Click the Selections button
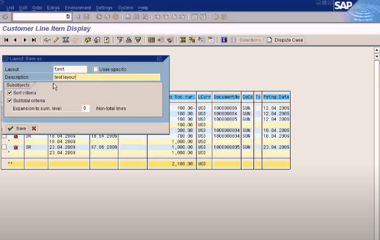The height and width of the screenshot is (240, 380). (x=246, y=40)
